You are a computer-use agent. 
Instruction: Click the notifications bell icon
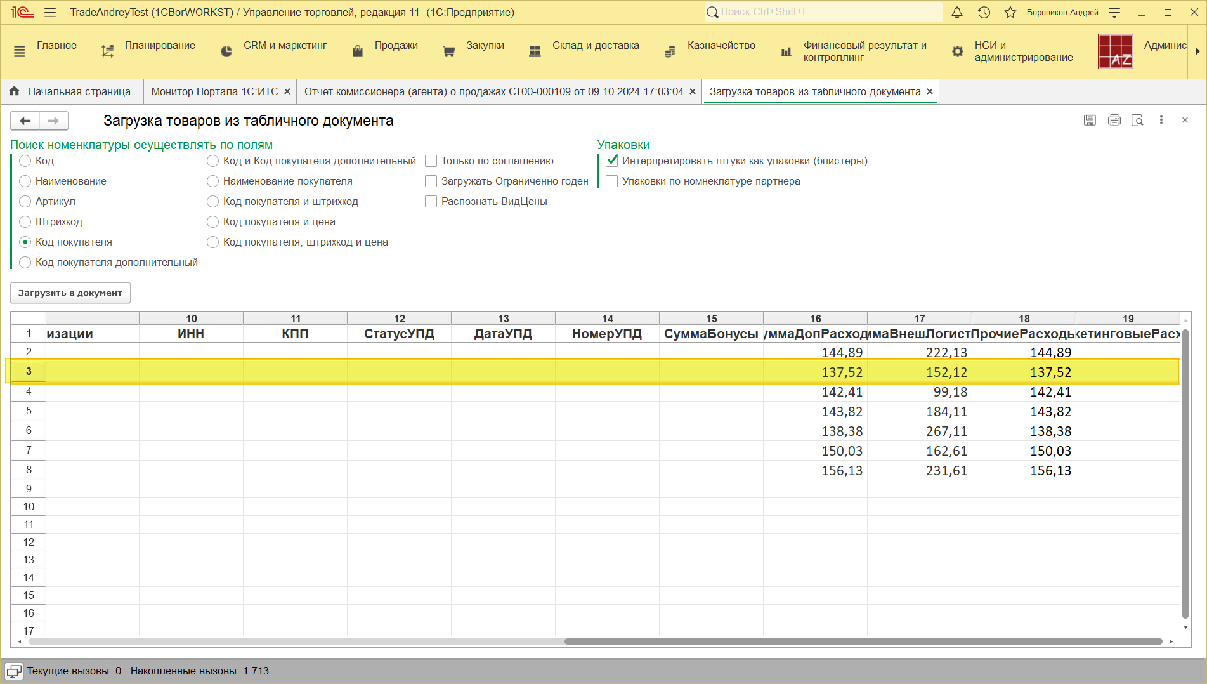pos(957,12)
